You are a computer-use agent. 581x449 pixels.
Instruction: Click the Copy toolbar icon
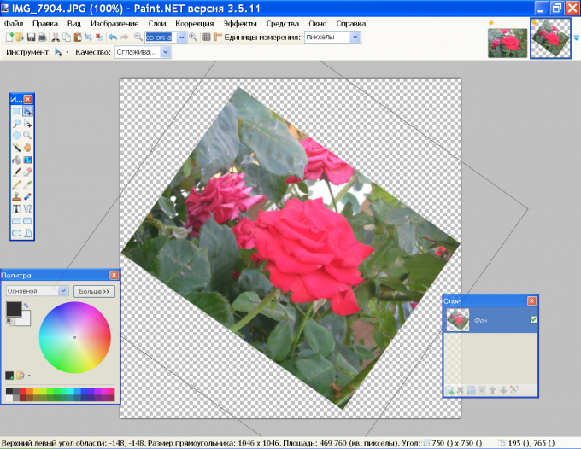pos(67,37)
